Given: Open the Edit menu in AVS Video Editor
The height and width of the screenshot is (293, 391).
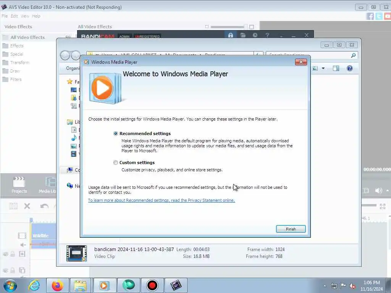Looking at the screenshot, I should [x=14, y=16].
